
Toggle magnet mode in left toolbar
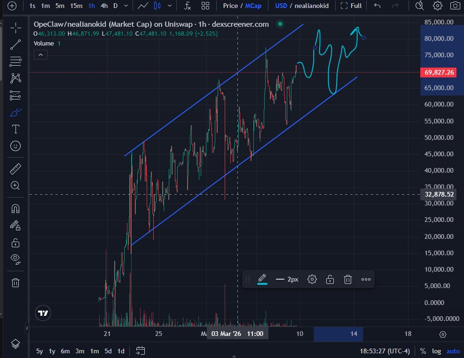(x=16, y=209)
